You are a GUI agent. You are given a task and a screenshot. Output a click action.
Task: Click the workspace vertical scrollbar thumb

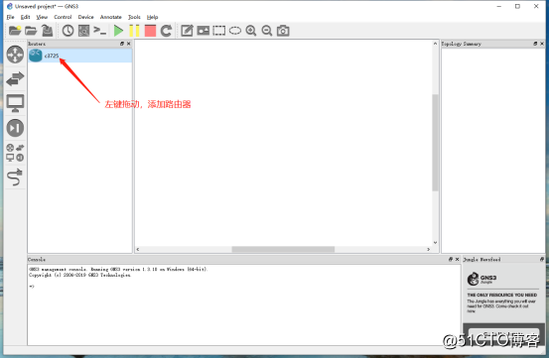(435, 143)
